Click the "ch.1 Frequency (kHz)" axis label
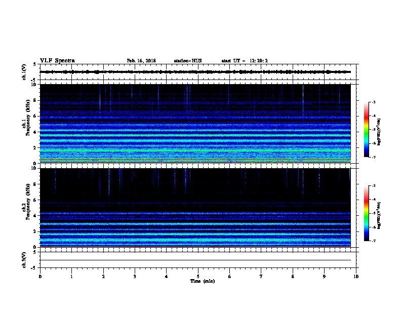401x310 pixels. [26, 118]
